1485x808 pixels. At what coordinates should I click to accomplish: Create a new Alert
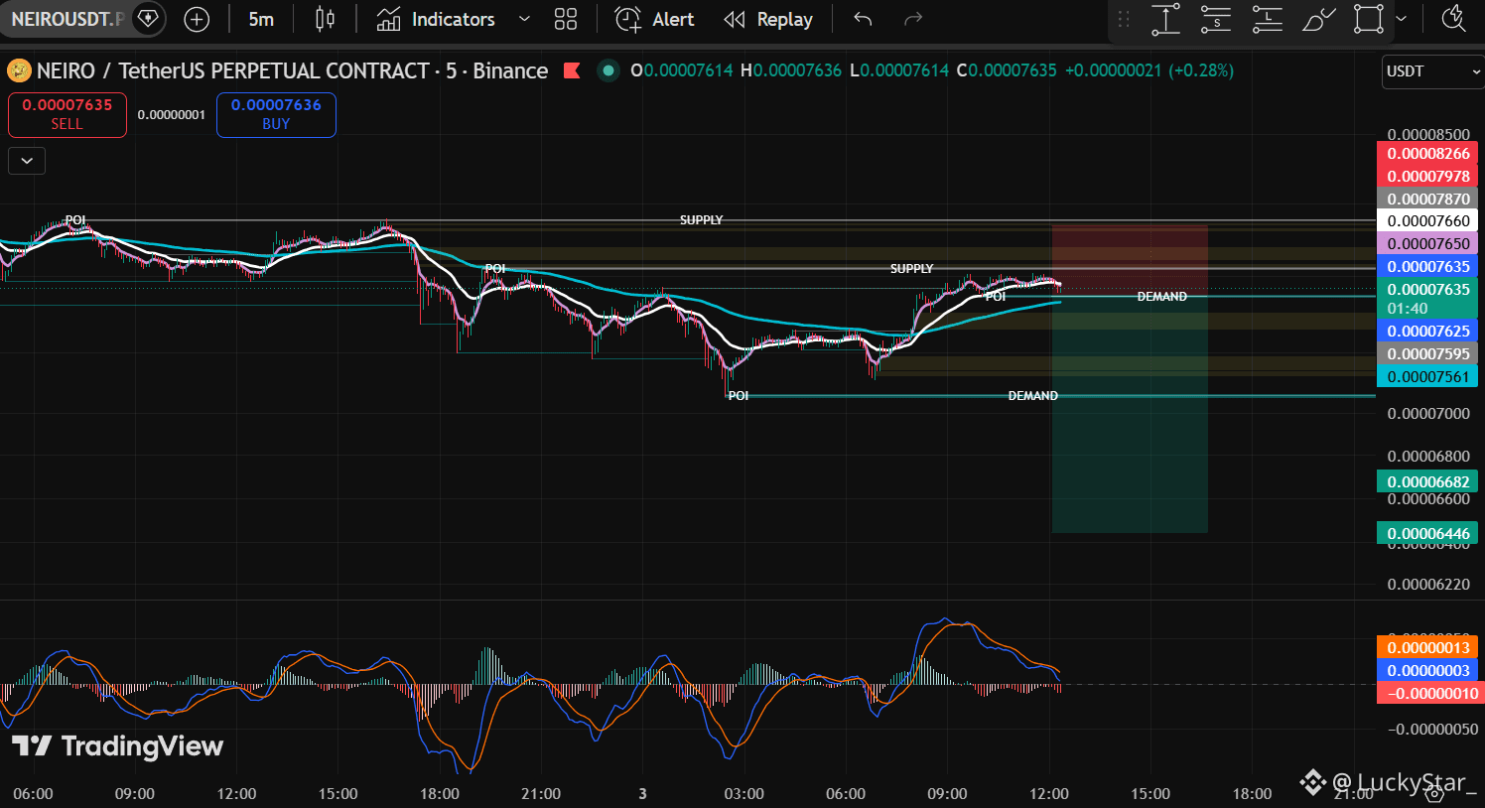click(654, 19)
